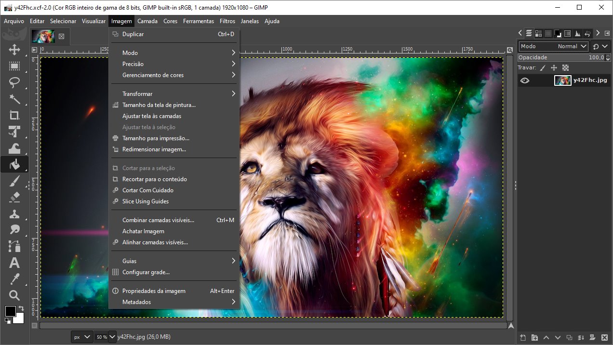The height and width of the screenshot is (345, 613).
Task: Create a new layer group
Action: pyautogui.click(x=534, y=337)
